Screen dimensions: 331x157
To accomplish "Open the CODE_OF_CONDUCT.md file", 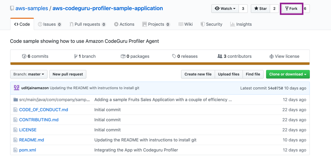I will 44,109.
